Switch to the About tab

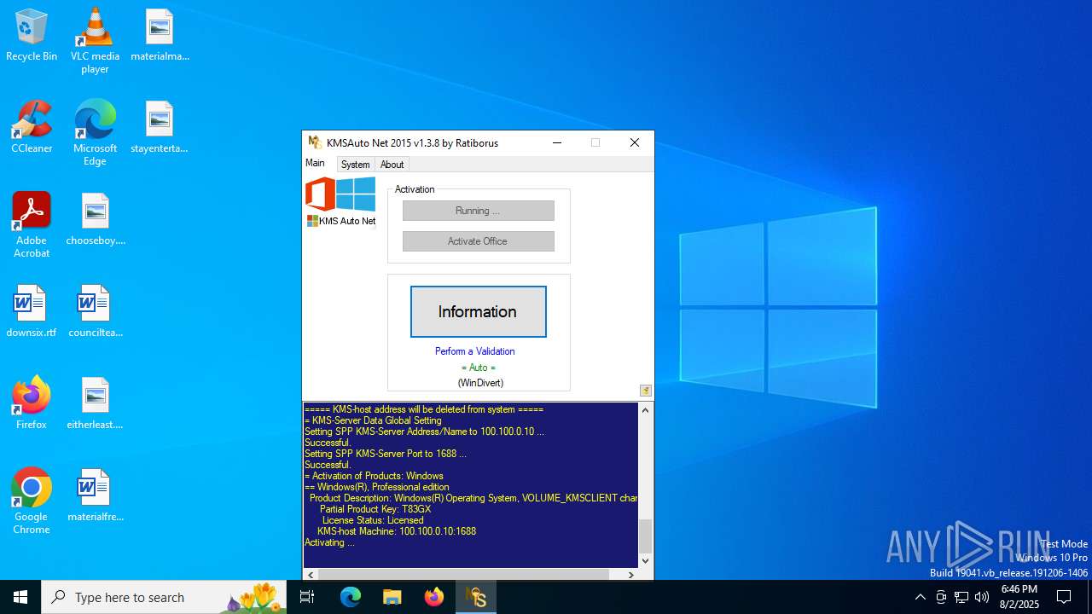coord(392,165)
